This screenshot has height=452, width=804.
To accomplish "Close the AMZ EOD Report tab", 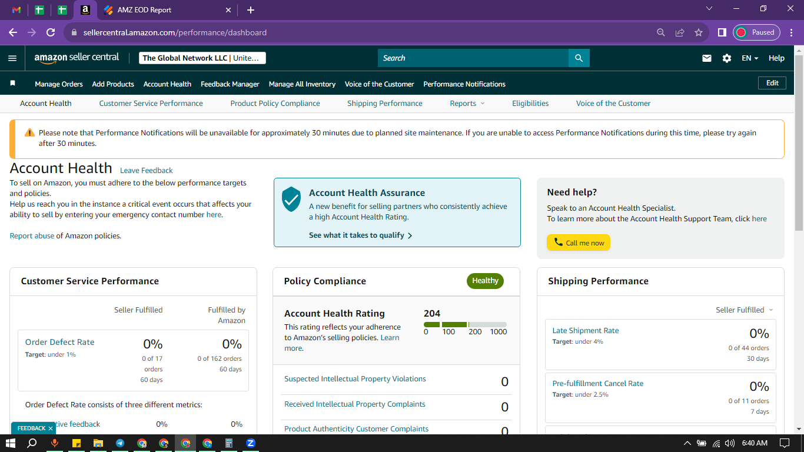I will (228, 10).
